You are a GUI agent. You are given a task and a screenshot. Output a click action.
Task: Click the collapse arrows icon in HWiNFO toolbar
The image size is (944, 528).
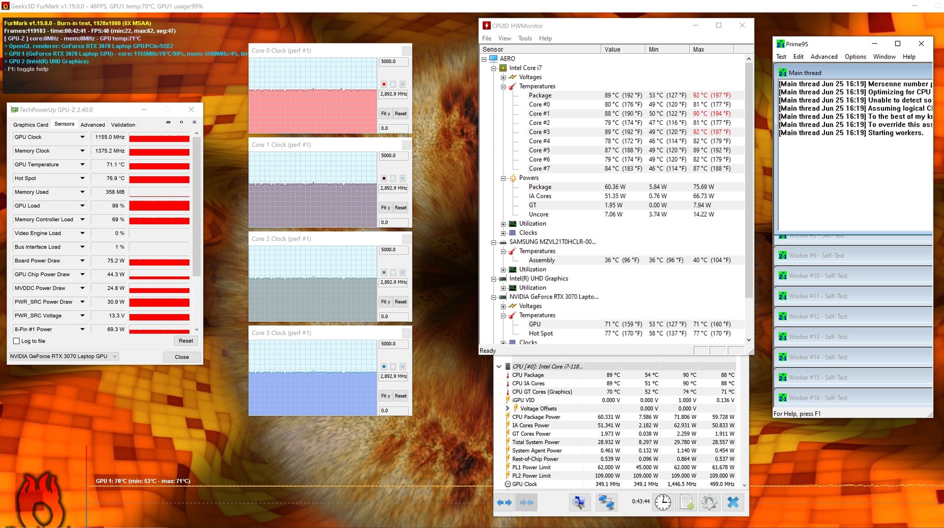[x=527, y=502]
